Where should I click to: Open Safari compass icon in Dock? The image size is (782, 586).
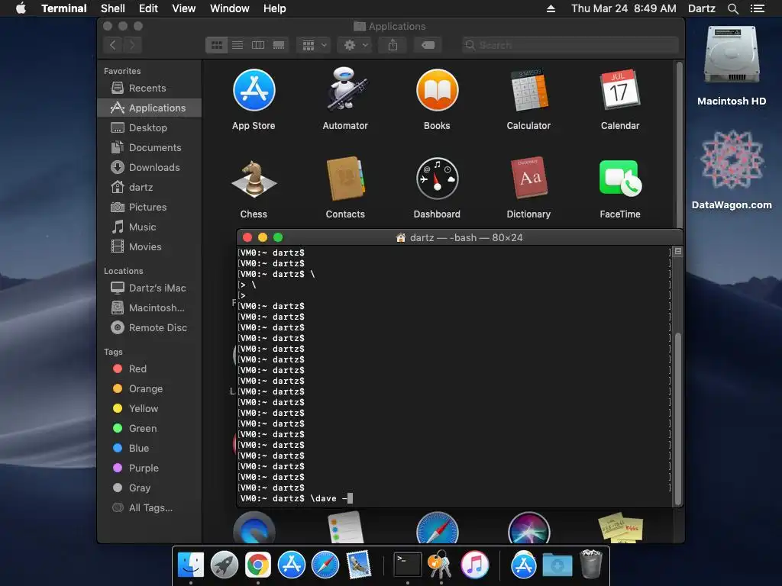click(x=325, y=565)
